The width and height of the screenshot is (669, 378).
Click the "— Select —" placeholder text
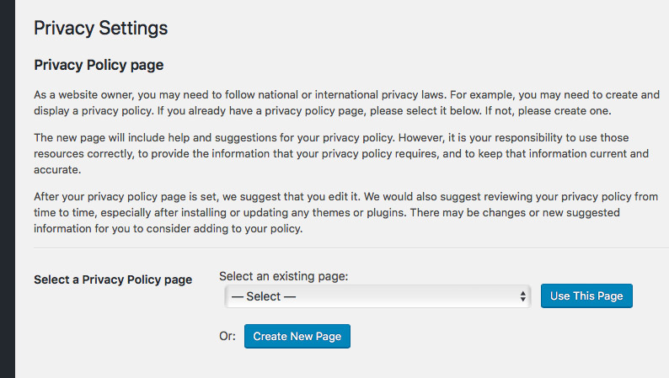(x=263, y=296)
